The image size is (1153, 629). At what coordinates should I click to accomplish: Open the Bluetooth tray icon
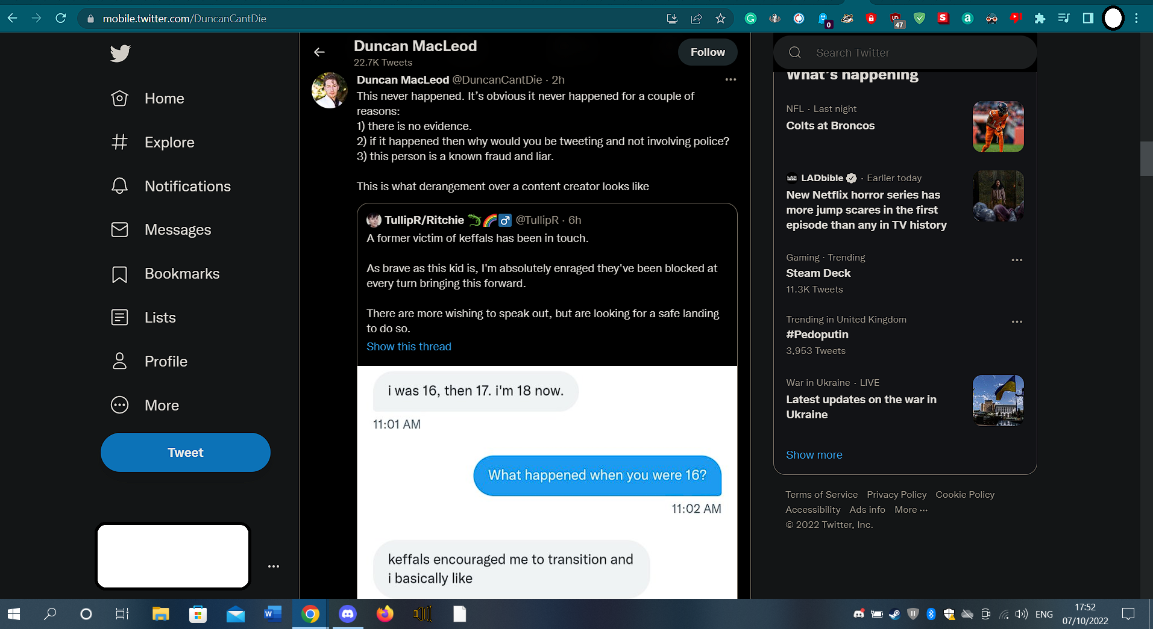[x=931, y=614]
